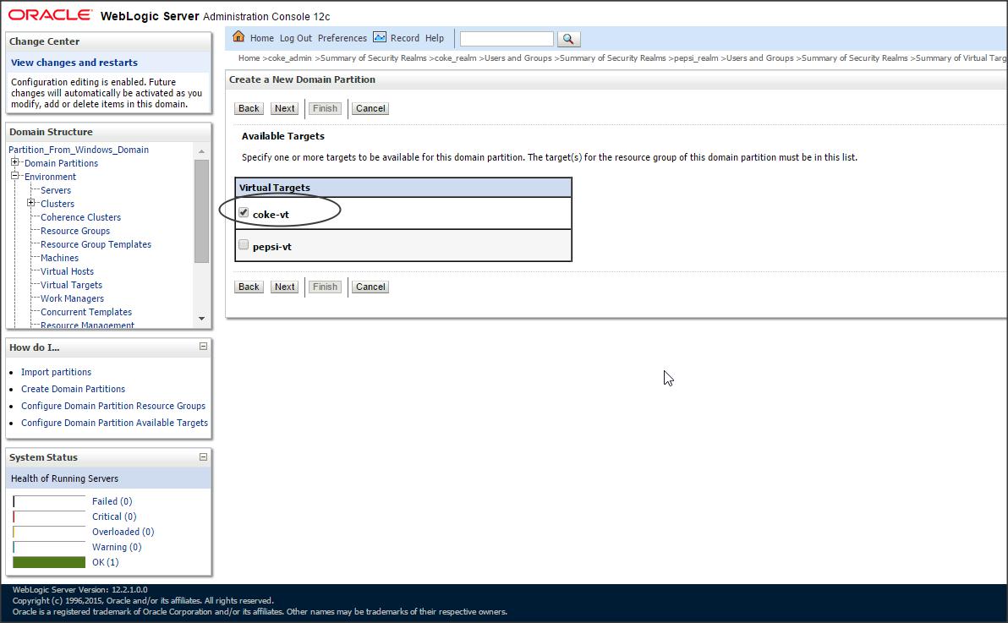Open Preferences in toolbar
The image size is (1008, 623).
tap(342, 38)
